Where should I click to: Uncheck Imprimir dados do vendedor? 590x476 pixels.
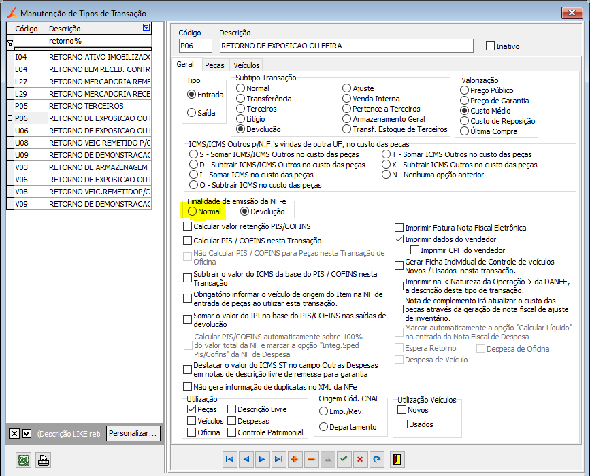(x=399, y=239)
